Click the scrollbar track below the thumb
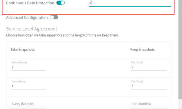The image size is (182, 109). click(180, 104)
